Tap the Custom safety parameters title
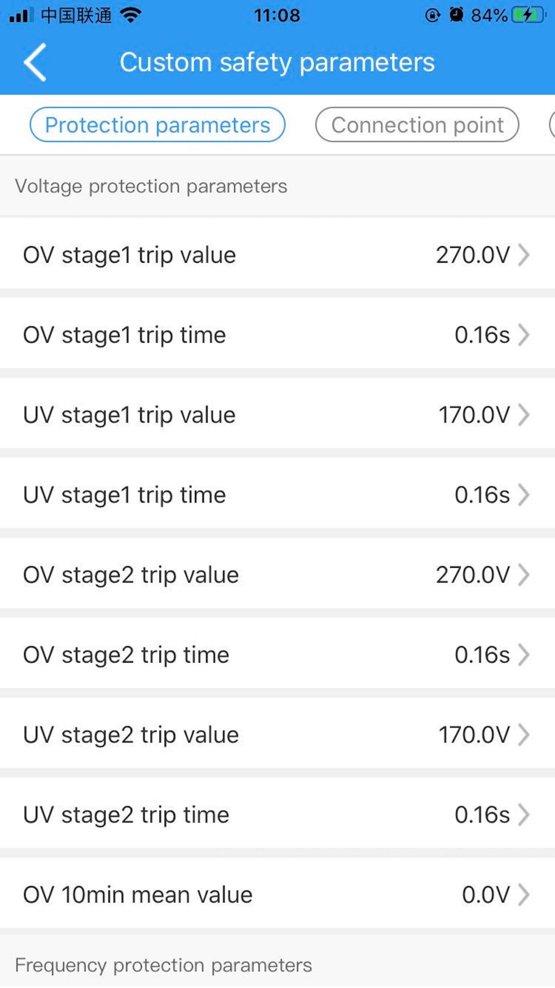 [277, 62]
